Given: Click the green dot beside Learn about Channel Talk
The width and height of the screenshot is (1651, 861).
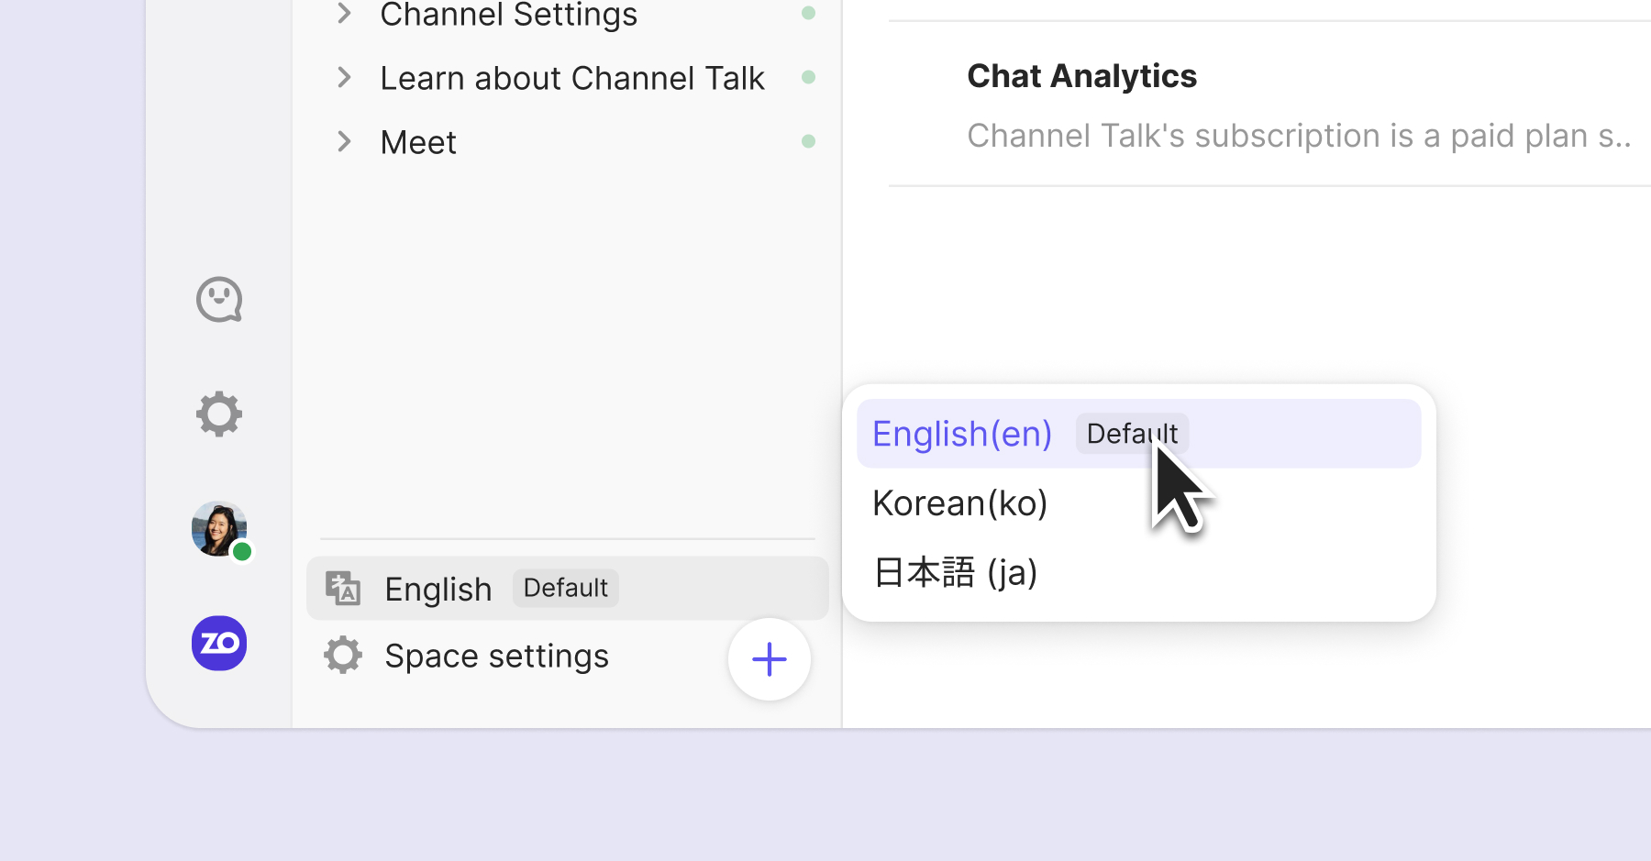Looking at the screenshot, I should [808, 77].
